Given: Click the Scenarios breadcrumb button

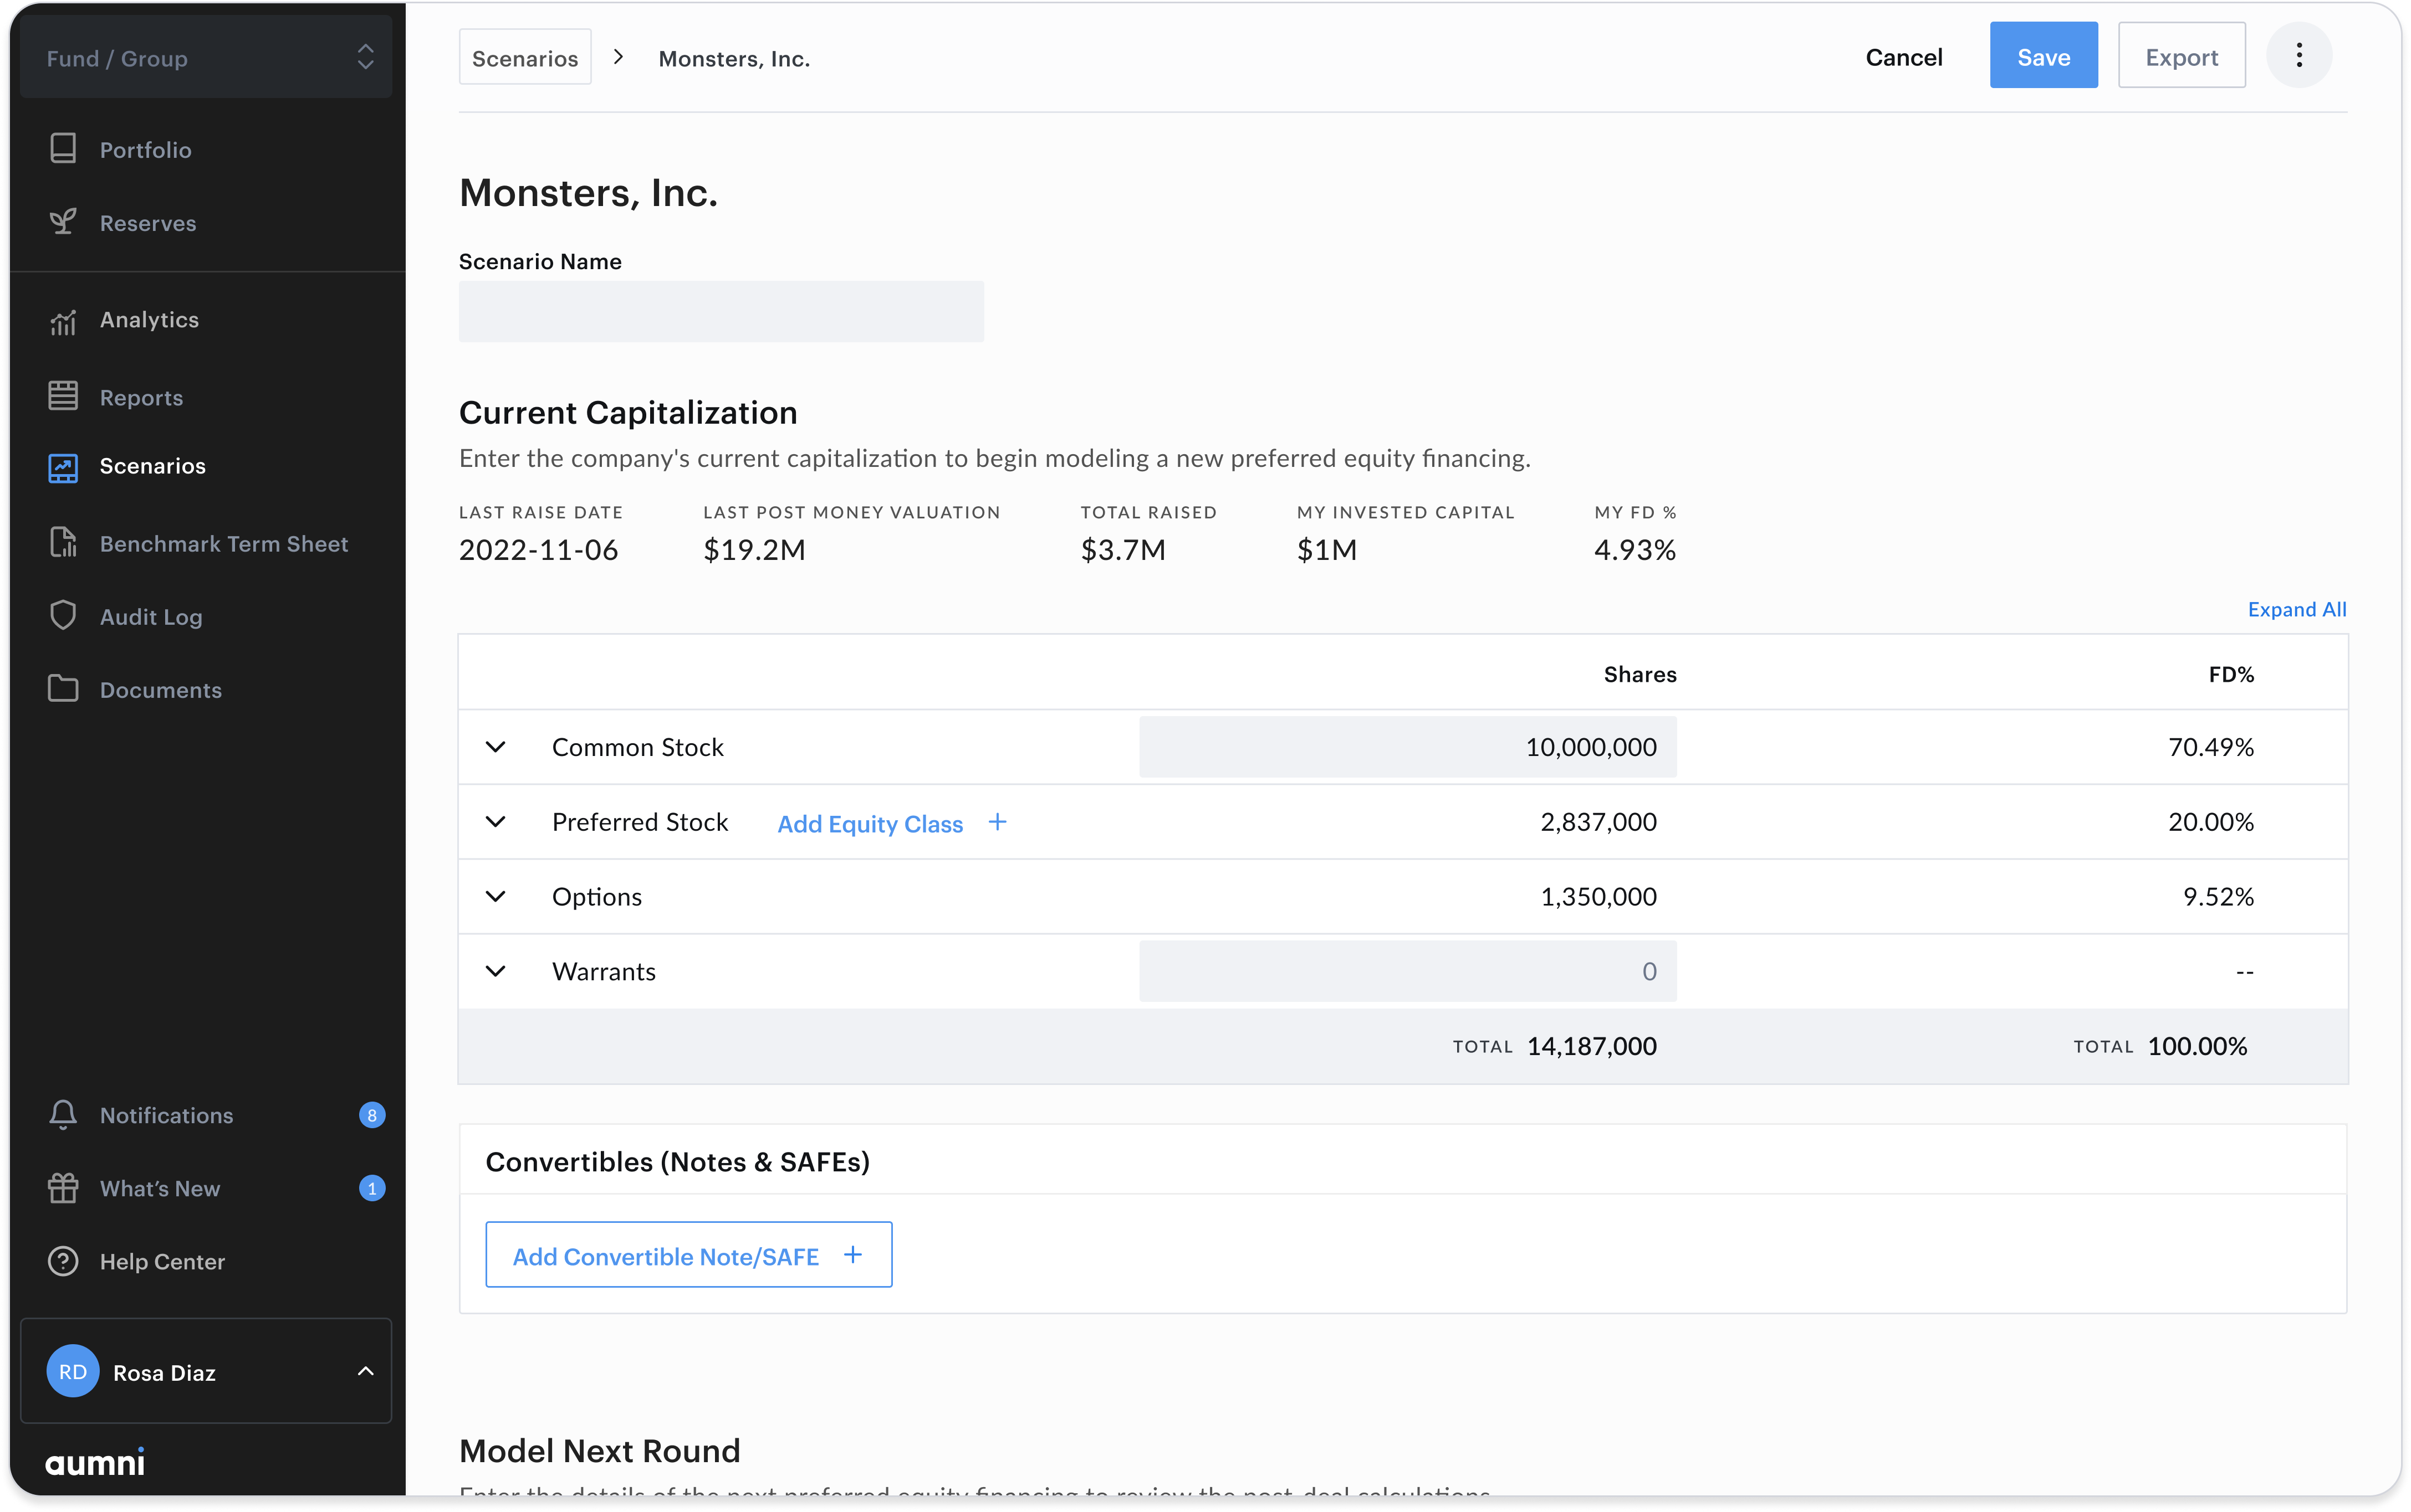Looking at the screenshot, I should 525,57.
